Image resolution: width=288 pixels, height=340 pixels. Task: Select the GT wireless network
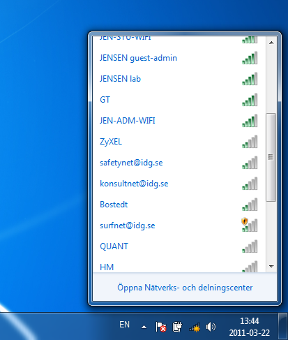(179, 100)
